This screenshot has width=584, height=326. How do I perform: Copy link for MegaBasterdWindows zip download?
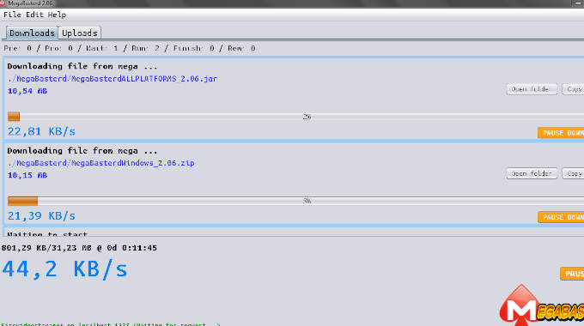[x=574, y=173]
